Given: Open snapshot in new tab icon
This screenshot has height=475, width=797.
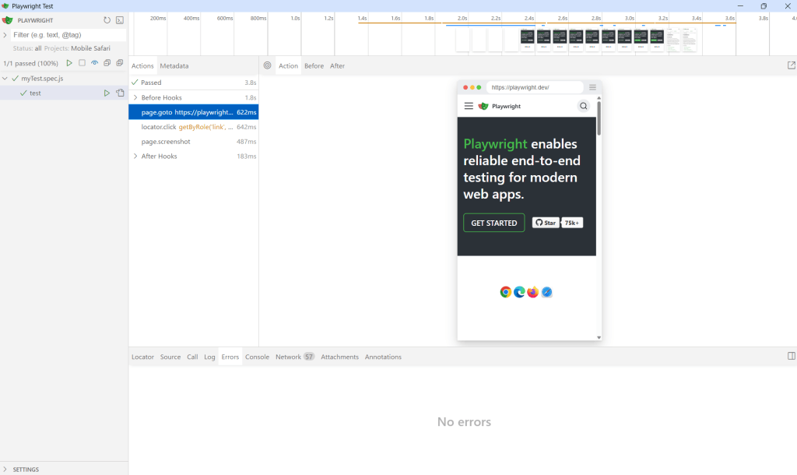Looking at the screenshot, I should click(792, 66).
